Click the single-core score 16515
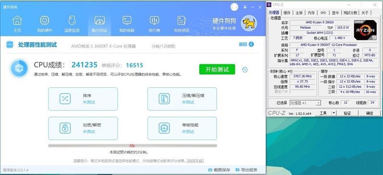 (135, 65)
